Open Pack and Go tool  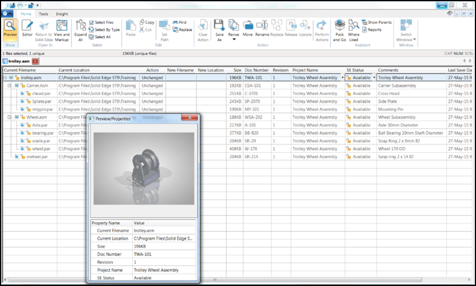click(x=339, y=31)
